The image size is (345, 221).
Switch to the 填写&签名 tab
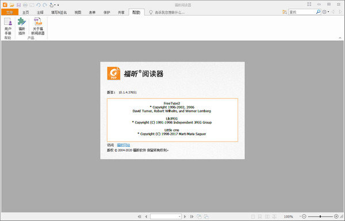point(59,13)
